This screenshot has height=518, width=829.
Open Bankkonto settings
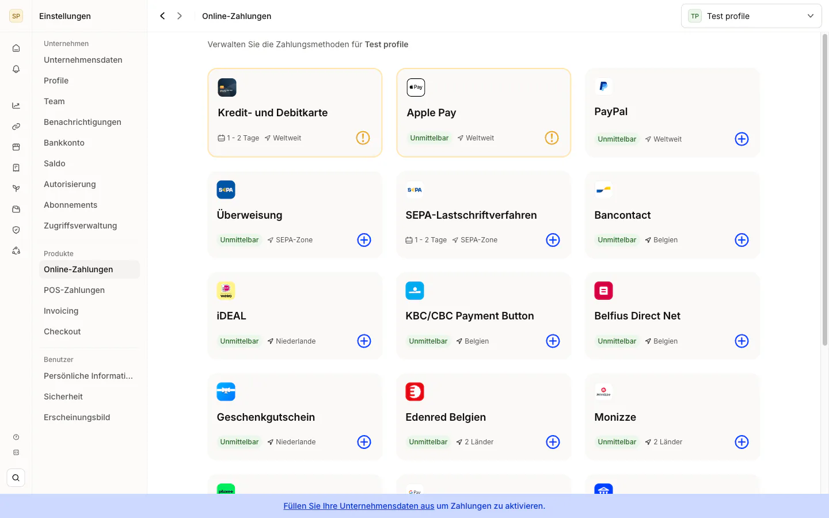[89, 143]
